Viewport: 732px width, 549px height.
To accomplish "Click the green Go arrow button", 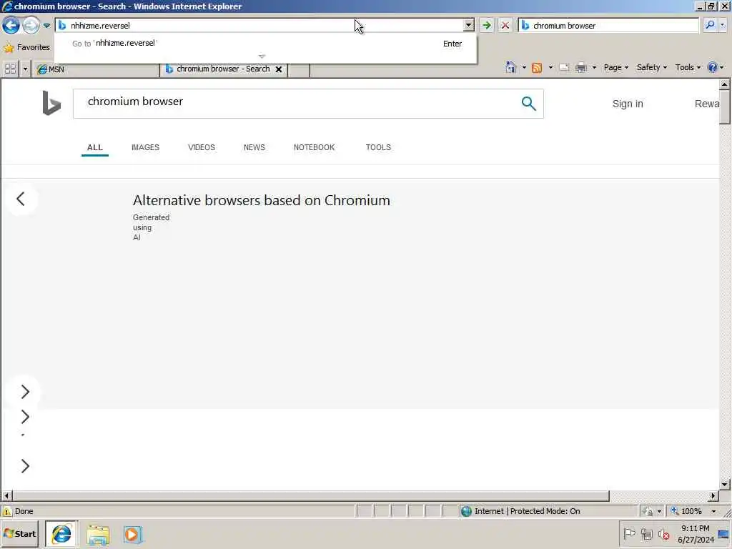I will click(x=486, y=26).
